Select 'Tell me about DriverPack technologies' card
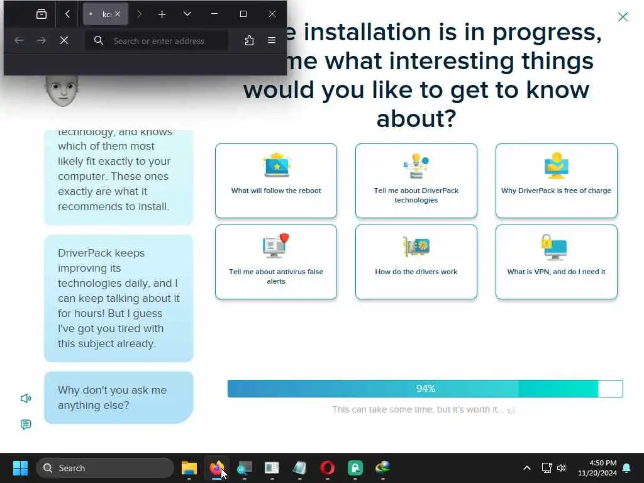Viewport: 644px width, 483px height. [x=416, y=180]
